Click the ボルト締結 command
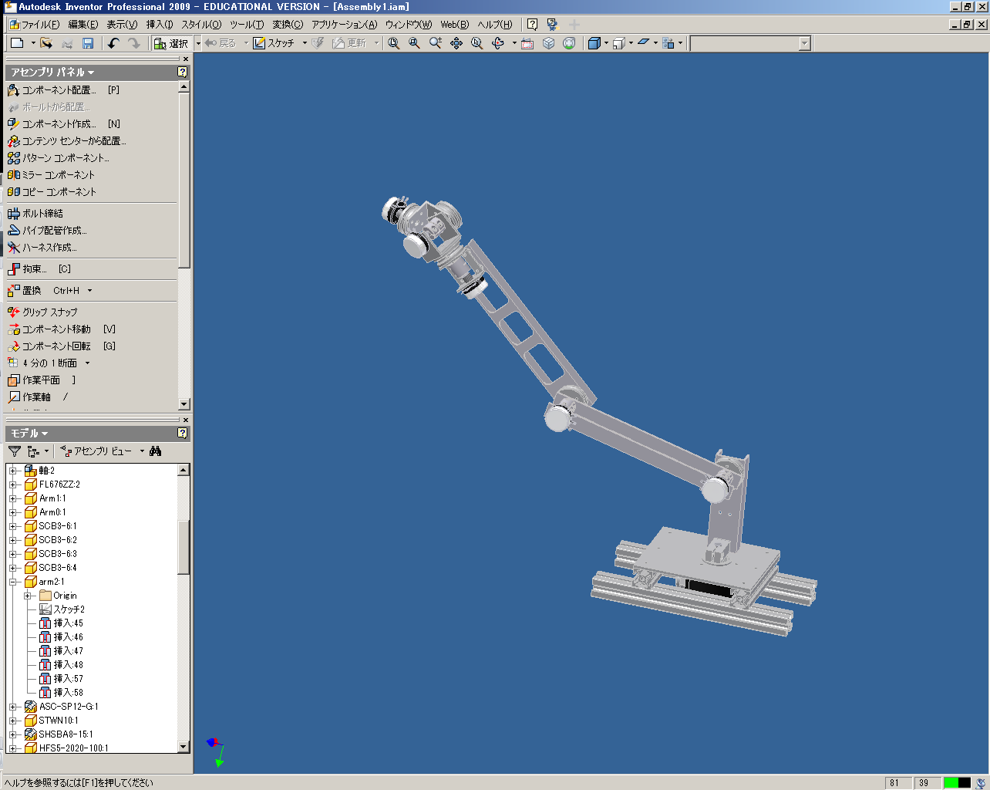This screenshot has height=790, width=990. coord(42,214)
